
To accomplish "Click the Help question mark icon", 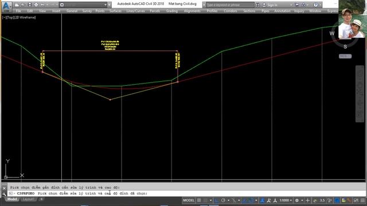I will click(315, 5).
